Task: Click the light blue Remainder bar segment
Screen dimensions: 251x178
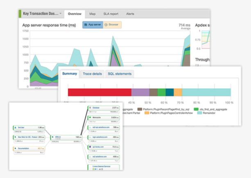Action: tap(206, 92)
